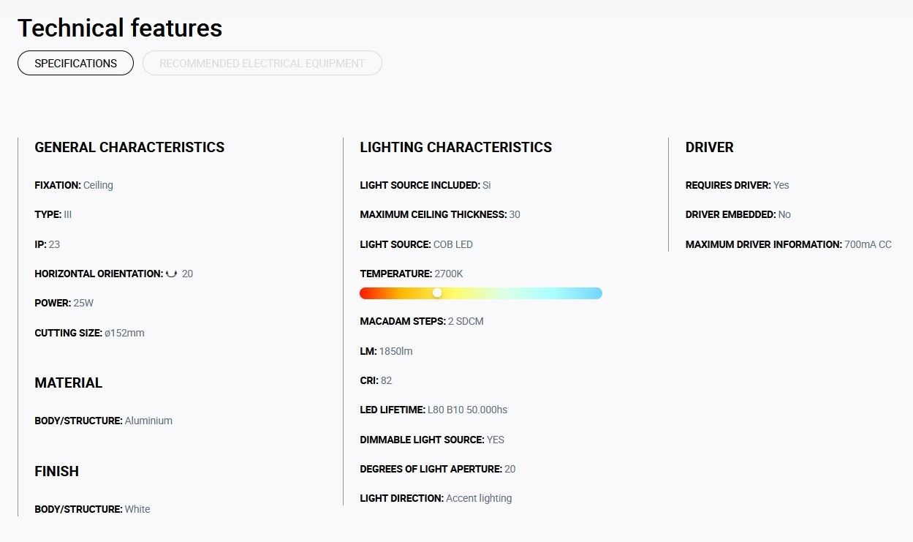
Task: Click Light Direction: Accent lighting row
Action: [436, 498]
